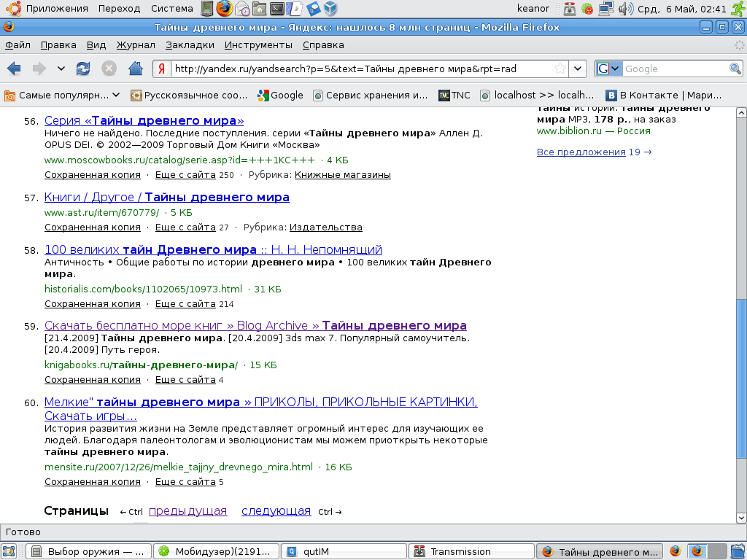The width and height of the screenshot is (747, 560).
Task: Launch Firefox from the top panel launcher
Action: tap(225, 8)
